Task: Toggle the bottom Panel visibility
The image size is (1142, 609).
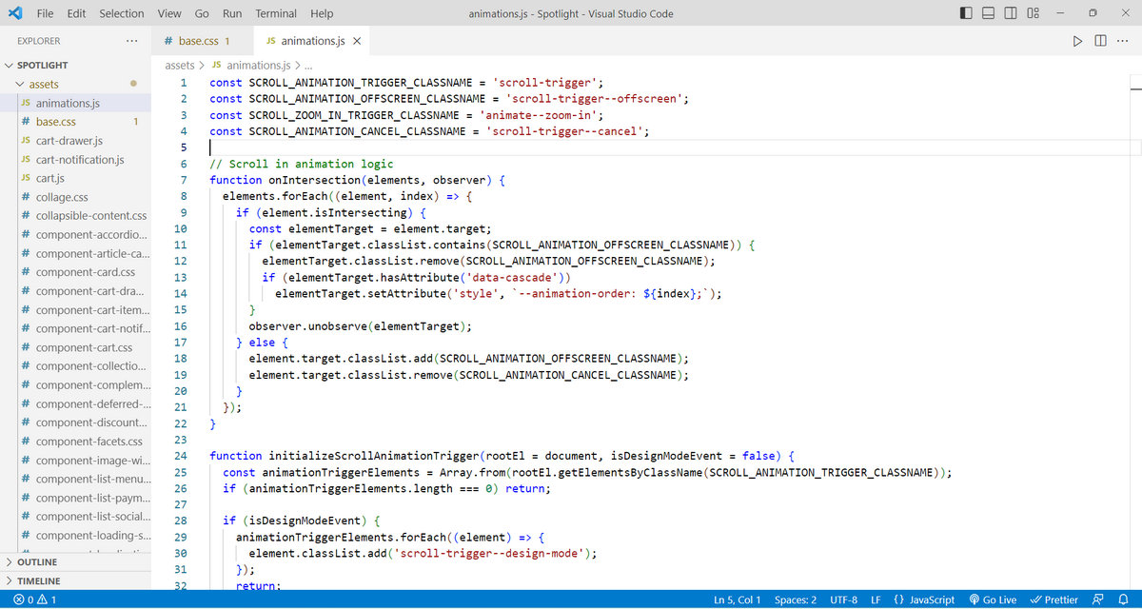Action: [989, 13]
